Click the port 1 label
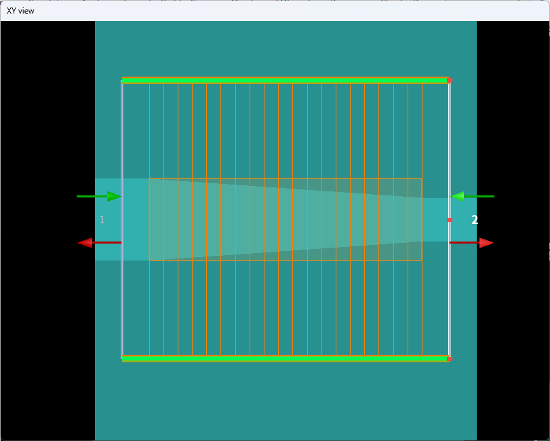The width and height of the screenshot is (550, 441). 102,220
